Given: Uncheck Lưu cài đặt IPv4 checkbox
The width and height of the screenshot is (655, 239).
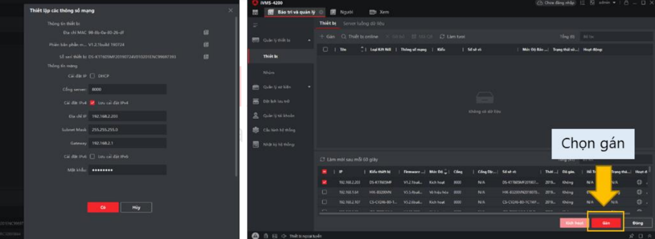Looking at the screenshot, I should 92,103.
